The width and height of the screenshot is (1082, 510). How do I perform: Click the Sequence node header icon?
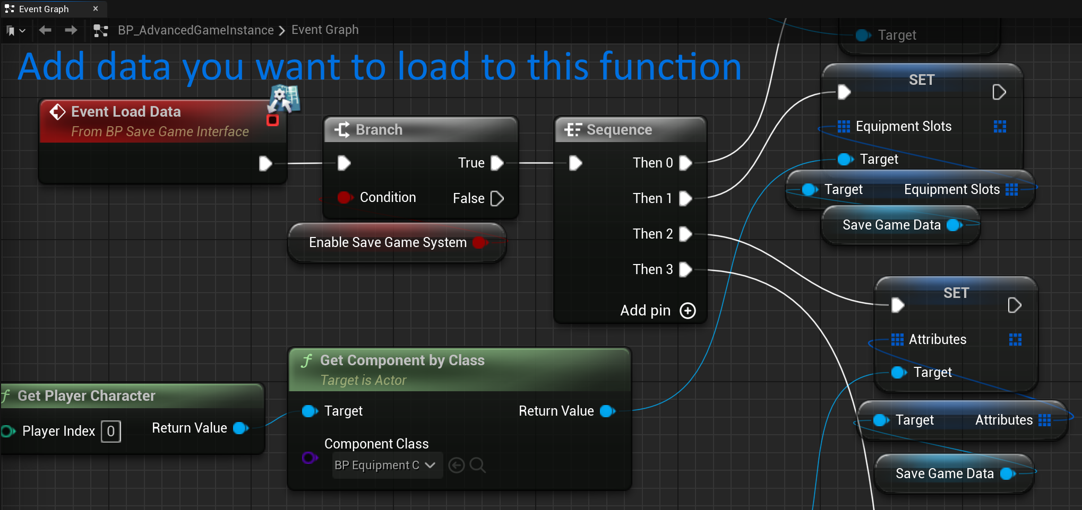point(573,130)
